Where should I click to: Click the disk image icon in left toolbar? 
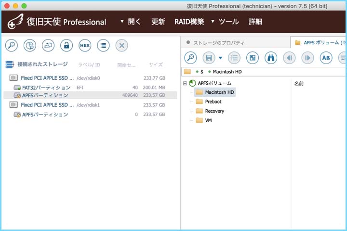point(48,46)
